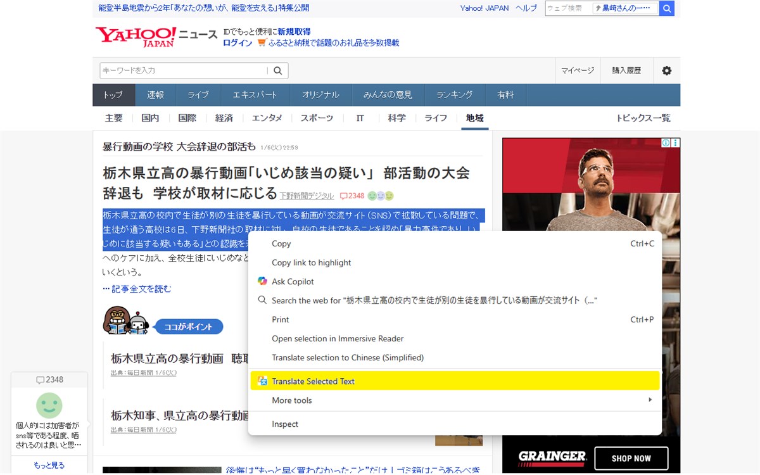Click the green smiley face avatar
Image resolution: width=760 pixels, height=475 pixels.
(x=49, y=405)
